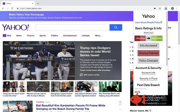This screenshot has width=180, height=112.
Task: Open Synagogue suspect story thumbnail
Action: tap(62, 87)
